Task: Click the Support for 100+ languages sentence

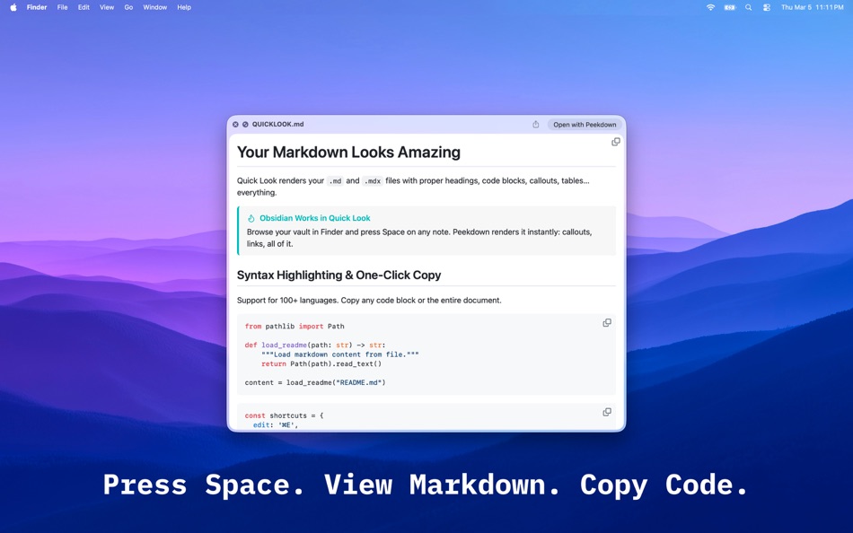Action: pyautogui.click(x=369, y=301)
